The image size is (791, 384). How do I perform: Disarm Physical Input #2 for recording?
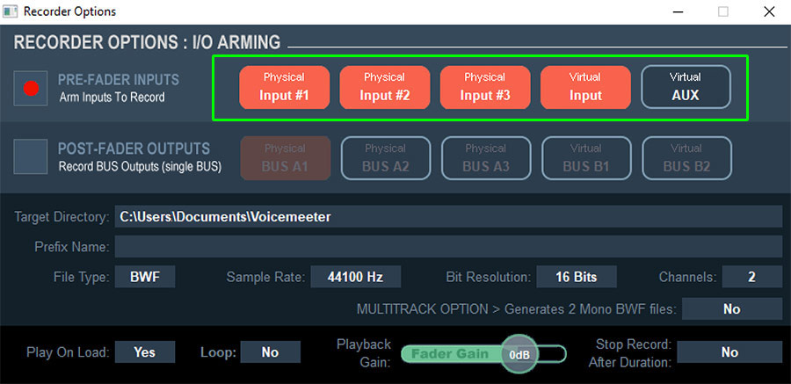pyautogui.click(x=385, y=87)
